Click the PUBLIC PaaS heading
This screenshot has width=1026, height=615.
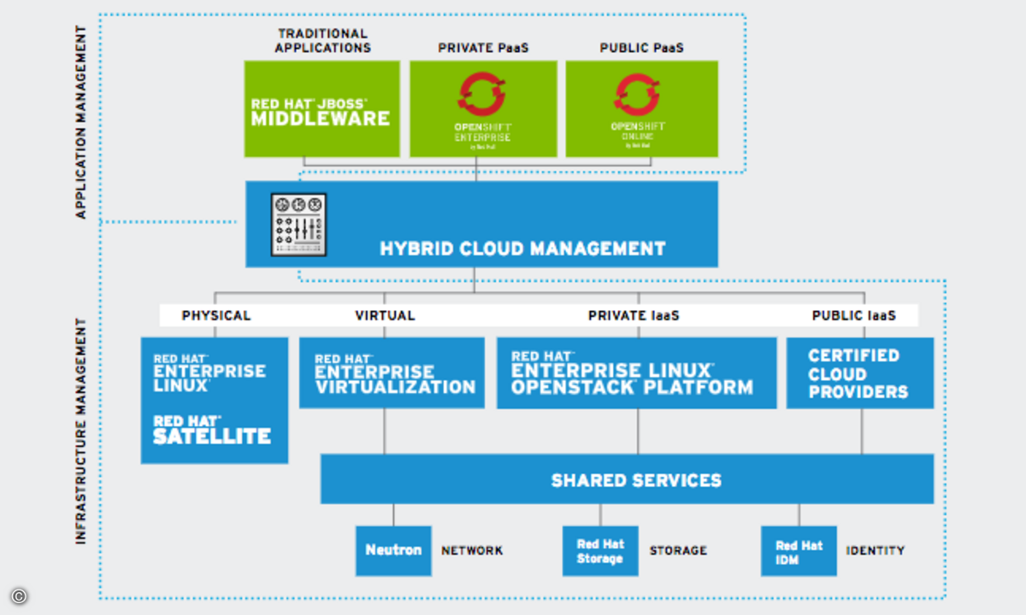coord(642,48)
